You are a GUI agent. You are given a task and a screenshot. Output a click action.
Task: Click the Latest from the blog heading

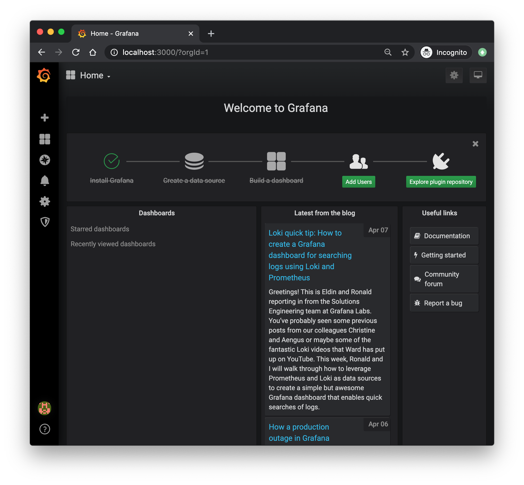click(325, 213)
